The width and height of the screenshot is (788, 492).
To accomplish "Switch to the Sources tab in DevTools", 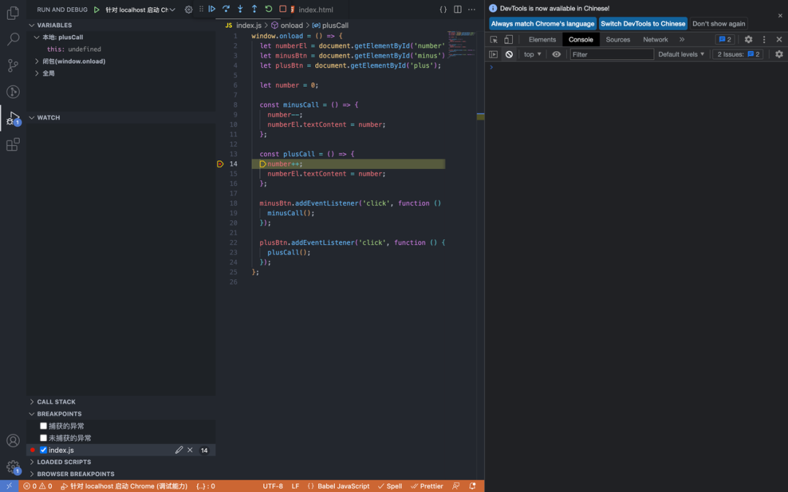I will point(618,39).
